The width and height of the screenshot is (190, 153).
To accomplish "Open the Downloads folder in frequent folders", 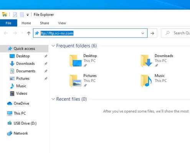I will [157, 61].
